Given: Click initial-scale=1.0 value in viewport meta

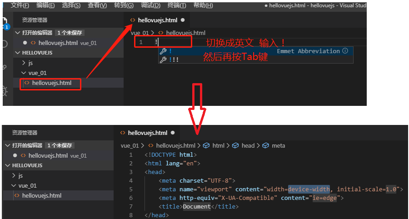Looking at the screenshot, I should pos(366,189).
